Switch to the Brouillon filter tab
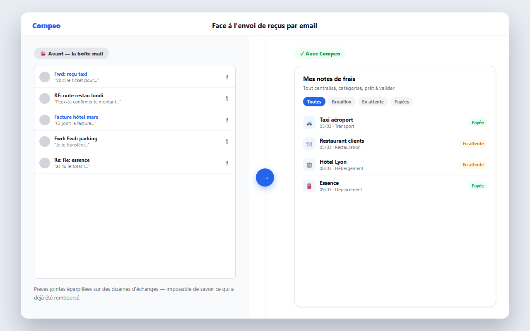 point(342,102)
